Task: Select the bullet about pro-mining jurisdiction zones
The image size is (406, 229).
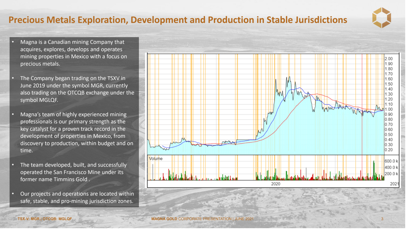Action: (77, 197)
